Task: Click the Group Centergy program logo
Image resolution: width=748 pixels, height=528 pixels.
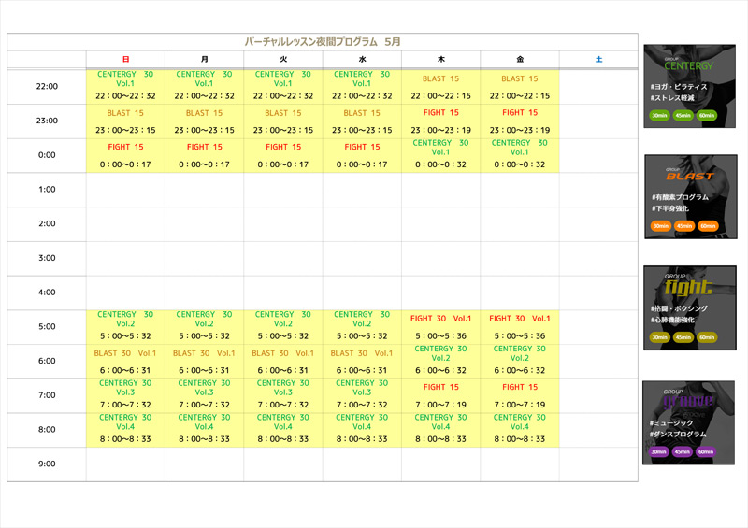Action: coord(688,64)
